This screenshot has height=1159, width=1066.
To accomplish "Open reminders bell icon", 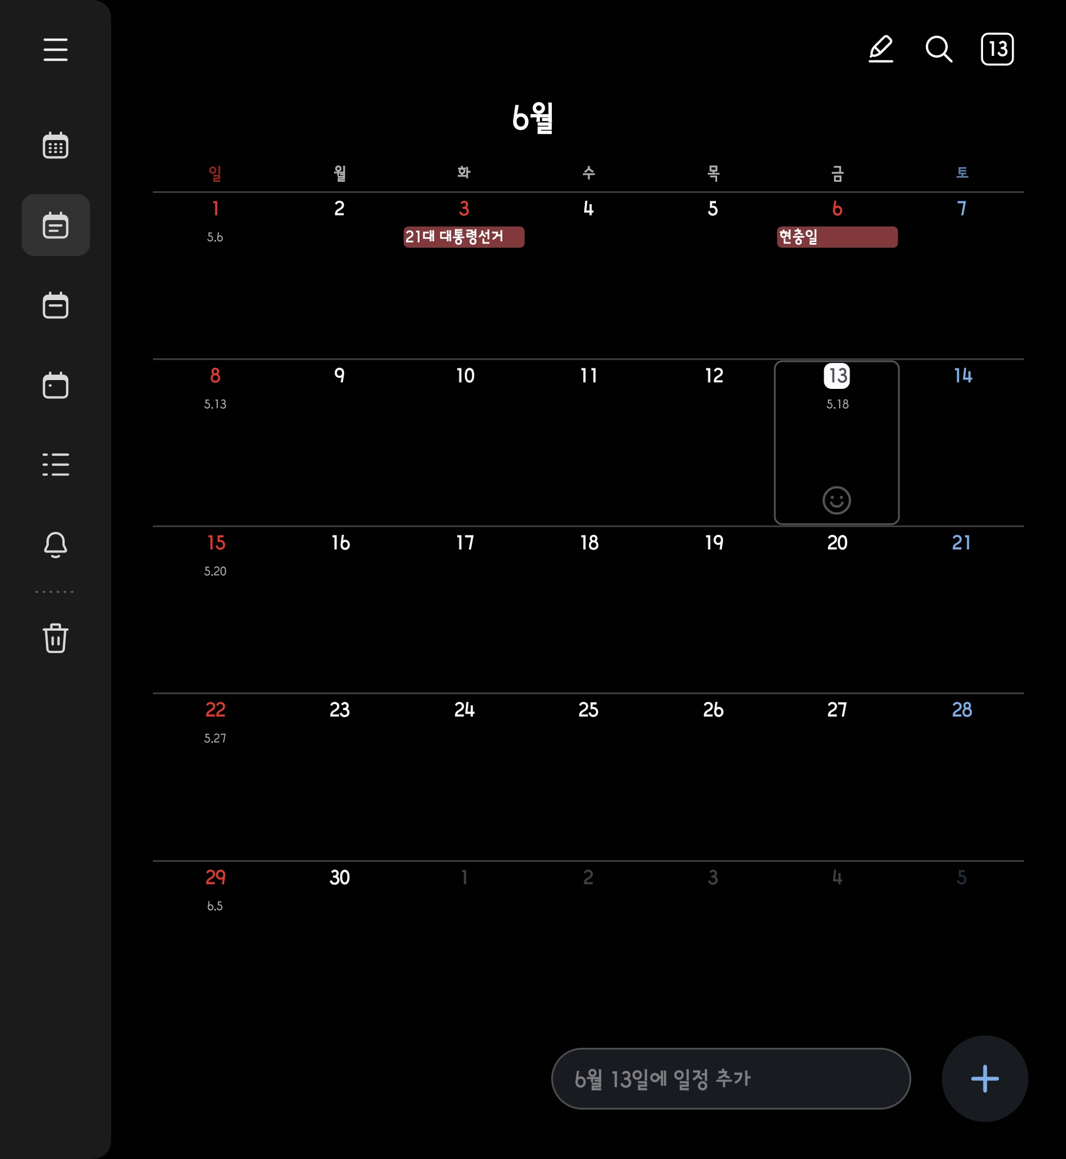I will (x=55, y=545).
